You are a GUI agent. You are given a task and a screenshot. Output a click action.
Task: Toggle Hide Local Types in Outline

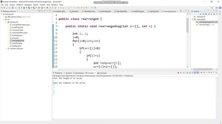pos(214,14)
